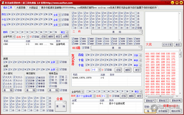Open the 全部号码 dropdown under 胆码
The image size is (184, 115).
pos(9,37)
